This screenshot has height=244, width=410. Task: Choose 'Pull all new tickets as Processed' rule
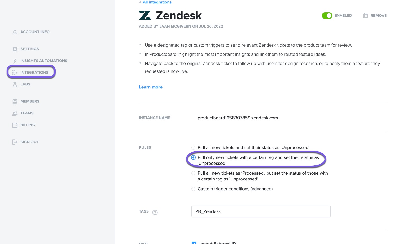point(193,173)
